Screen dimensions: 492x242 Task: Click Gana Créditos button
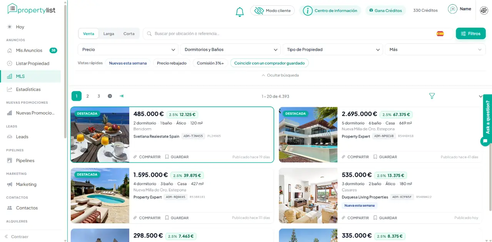[385, 10]
